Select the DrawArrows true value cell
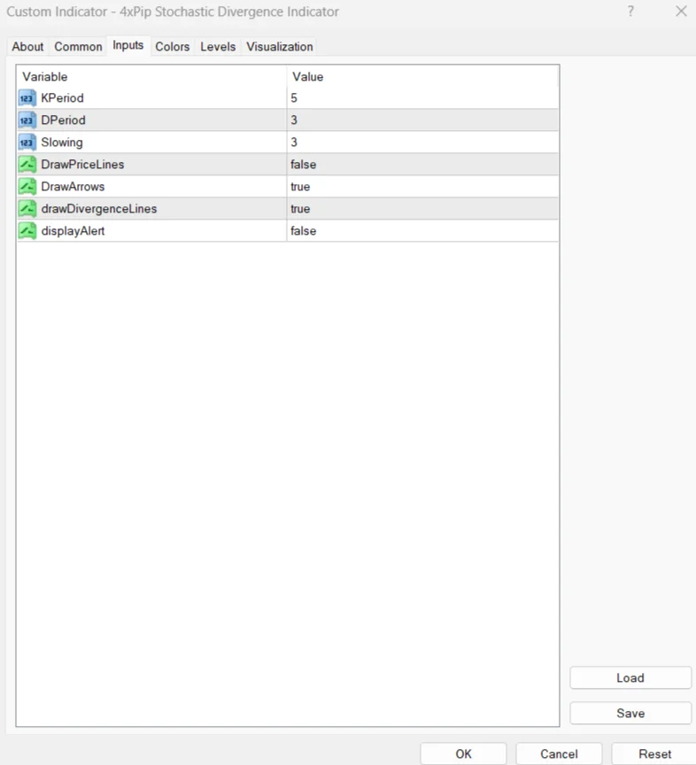The height and width of the screenshot is (765, 696). pyautogui.click(x=422, y=187)
